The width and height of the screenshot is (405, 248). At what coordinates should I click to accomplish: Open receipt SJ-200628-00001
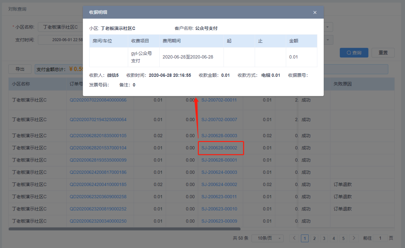click(219, 160)
